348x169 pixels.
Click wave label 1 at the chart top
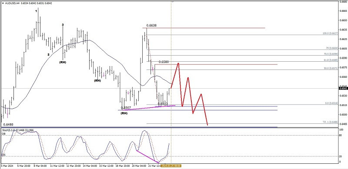(36, 11)
